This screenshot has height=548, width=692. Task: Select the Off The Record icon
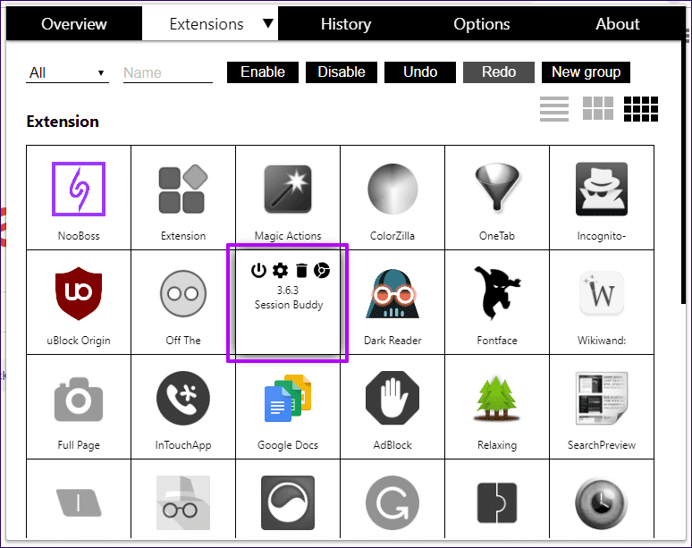[x=183, y=293]
